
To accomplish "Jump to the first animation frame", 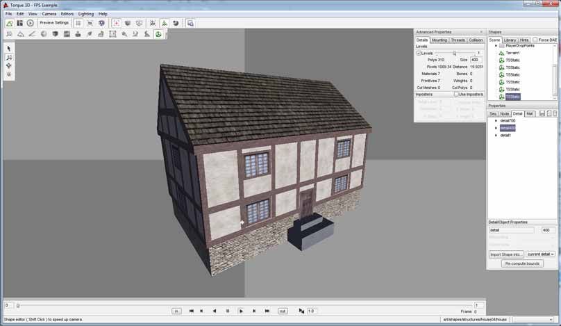I will 191,311.
